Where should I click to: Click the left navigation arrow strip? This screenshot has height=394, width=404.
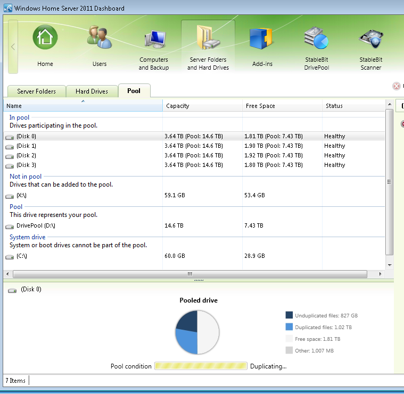click(x=13, y=47)
